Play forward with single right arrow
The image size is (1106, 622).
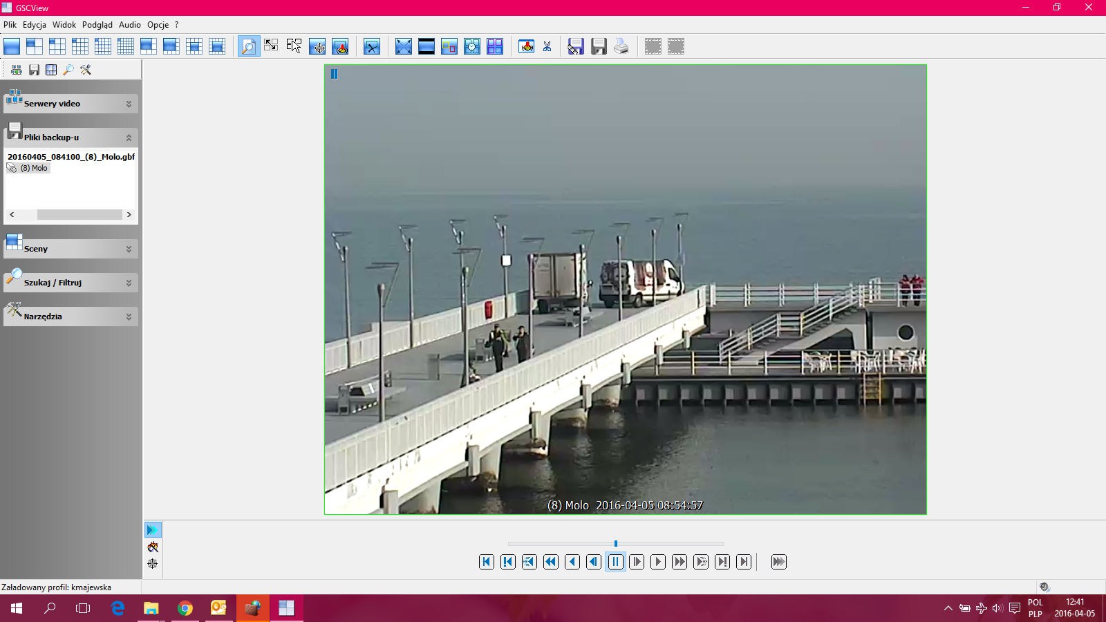tap(658, 562)
